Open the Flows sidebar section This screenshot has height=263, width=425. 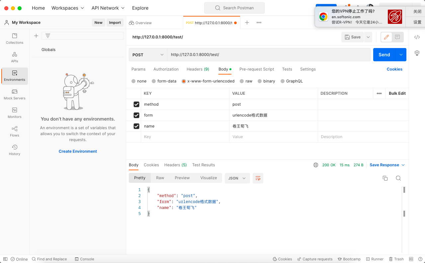15,131
